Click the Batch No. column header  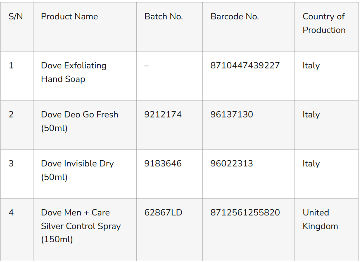163,16
